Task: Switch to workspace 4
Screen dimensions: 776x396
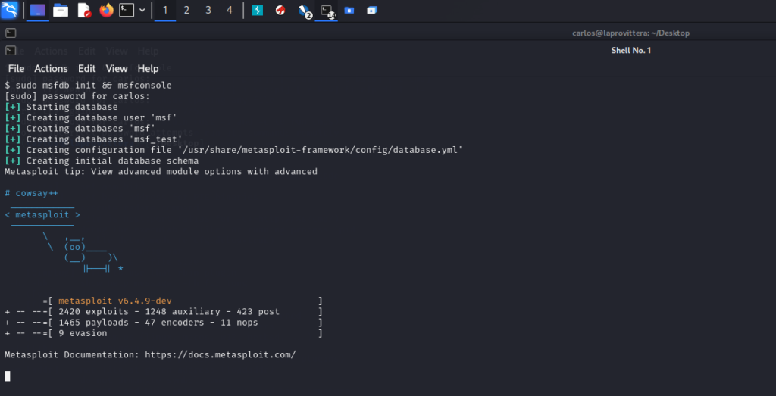Action: tap(230, 11)
